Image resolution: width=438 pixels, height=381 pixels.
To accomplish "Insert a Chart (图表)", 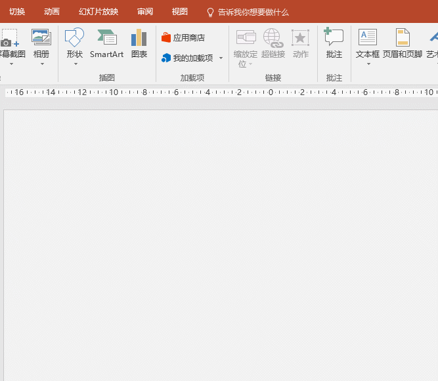I will [139, 38].
